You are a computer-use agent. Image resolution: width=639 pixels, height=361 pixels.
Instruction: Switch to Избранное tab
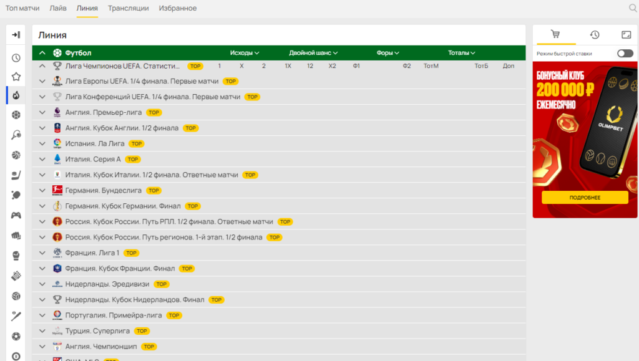pyautogui.click(x=178, y=8)
